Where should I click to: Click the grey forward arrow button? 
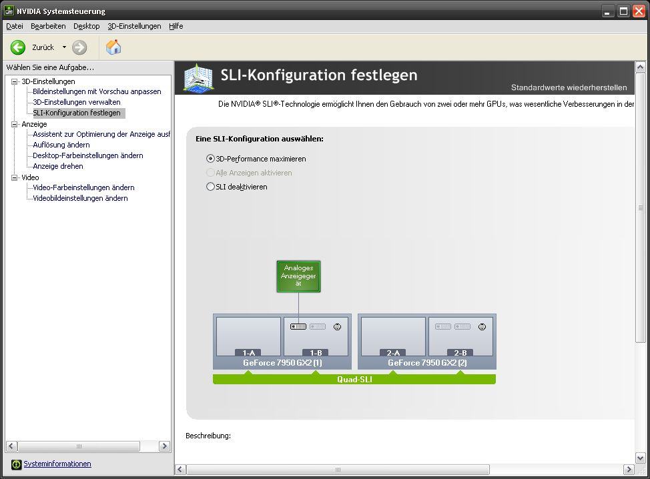tap(79, 47)
